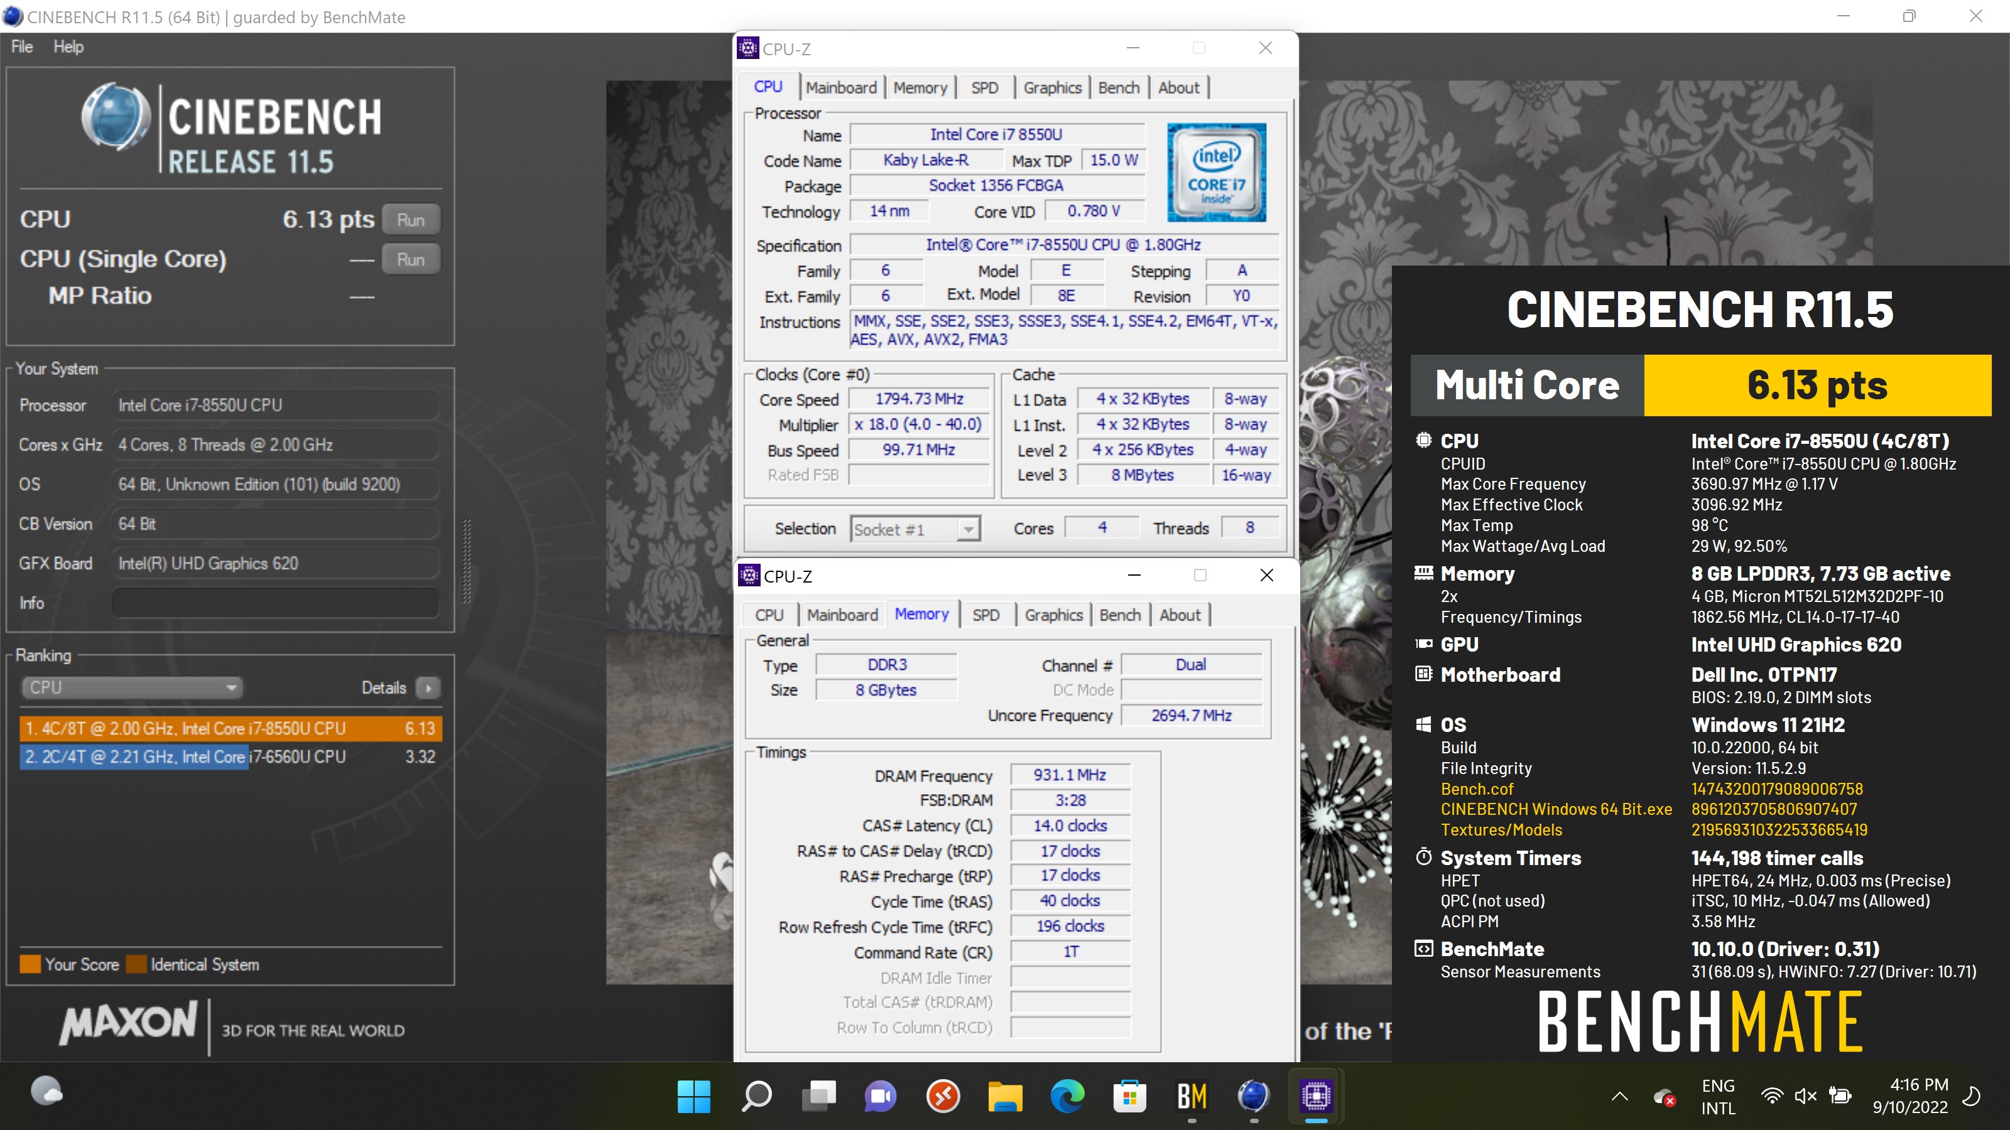Click muted volume tray icon

tap(1806, 1097)
